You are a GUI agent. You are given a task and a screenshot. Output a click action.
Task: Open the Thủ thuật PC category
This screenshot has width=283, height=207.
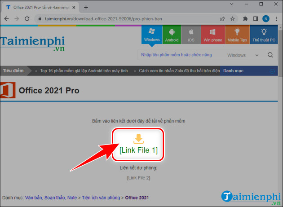click(x=264, y=35)
